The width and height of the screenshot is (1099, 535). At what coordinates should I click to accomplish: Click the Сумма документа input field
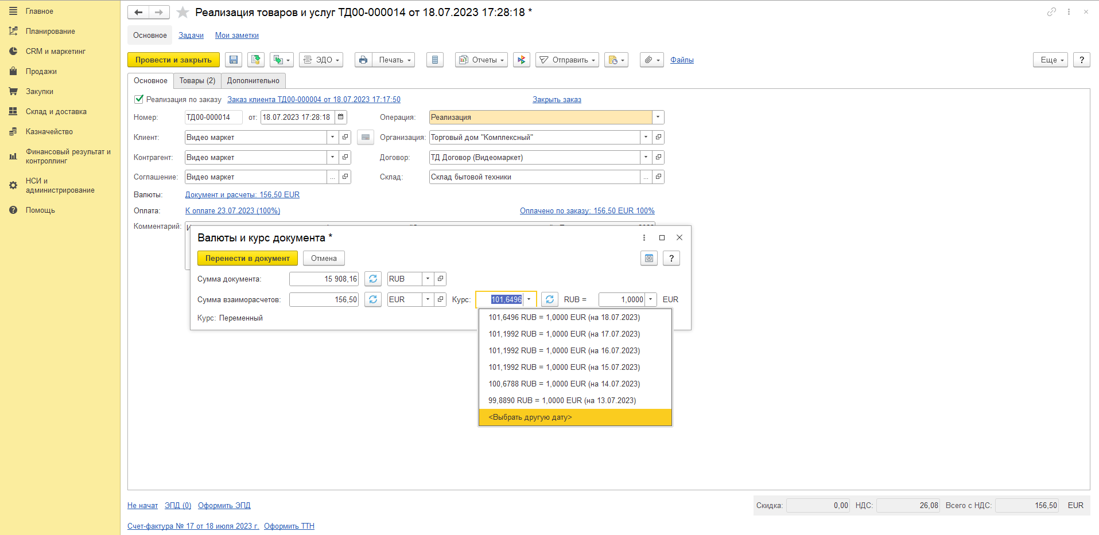coord(324,279)
